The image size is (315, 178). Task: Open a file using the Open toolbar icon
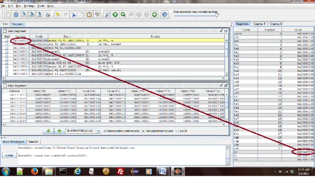tap(16, 14)
